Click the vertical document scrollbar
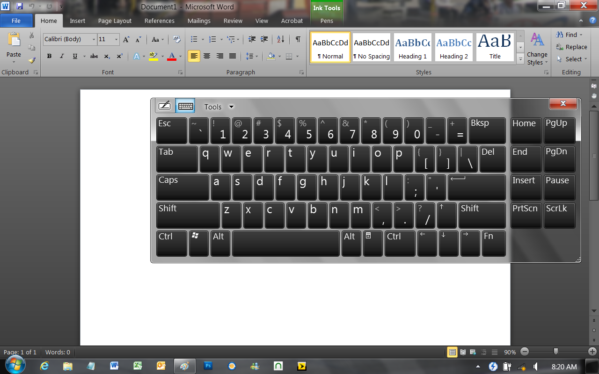The image size is (599, 374). [x=594, y=156]
